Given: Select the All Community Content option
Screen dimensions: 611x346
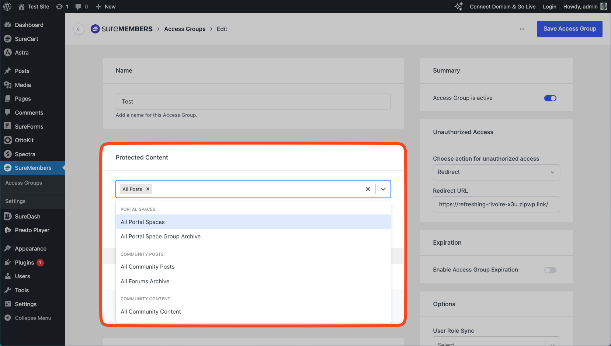Looking at the screenshot, I should pos(253,312).
